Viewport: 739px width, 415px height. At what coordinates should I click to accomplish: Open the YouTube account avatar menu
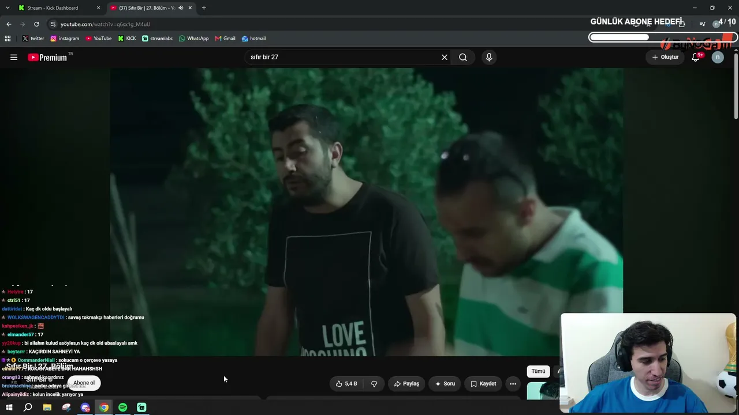click(718, 57)
